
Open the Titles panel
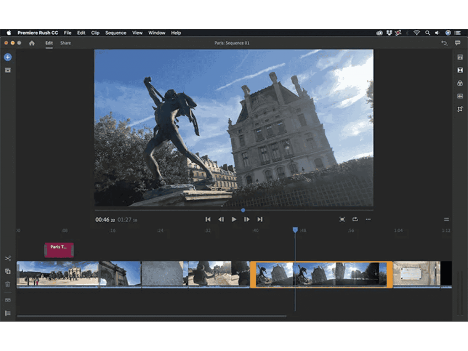click(461, 57)
